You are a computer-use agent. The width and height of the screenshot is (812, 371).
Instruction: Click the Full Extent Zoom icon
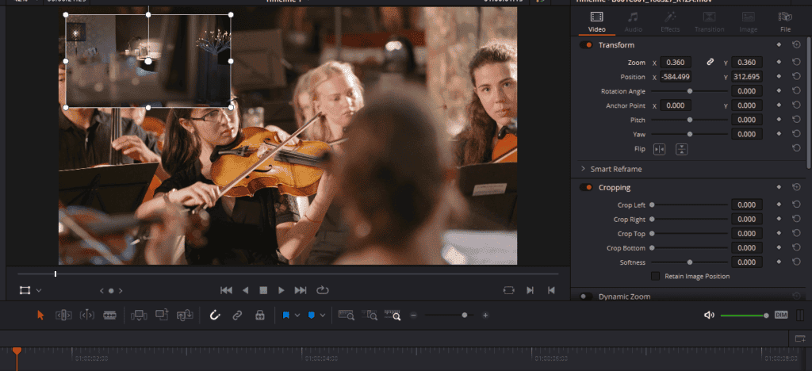pos(346,315)
